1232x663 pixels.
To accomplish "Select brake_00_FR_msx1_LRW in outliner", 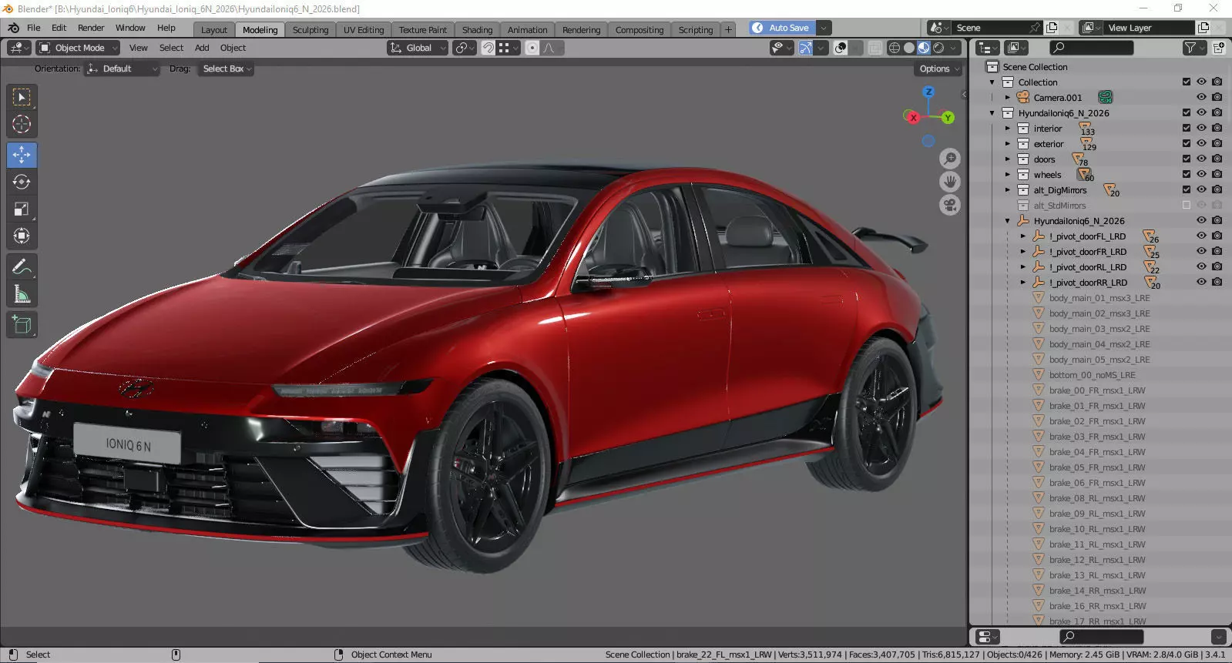I will click(1096, 390).
